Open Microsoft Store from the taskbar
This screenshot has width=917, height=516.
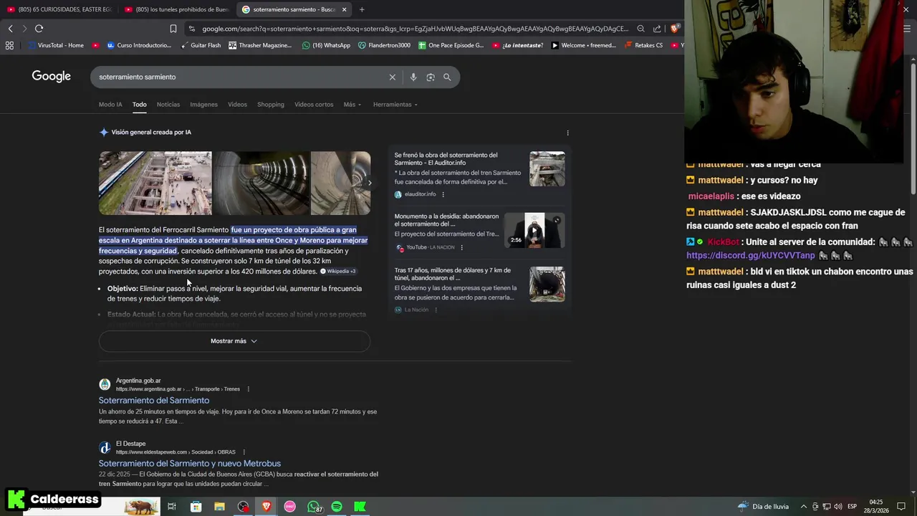(x=196, y=507)
